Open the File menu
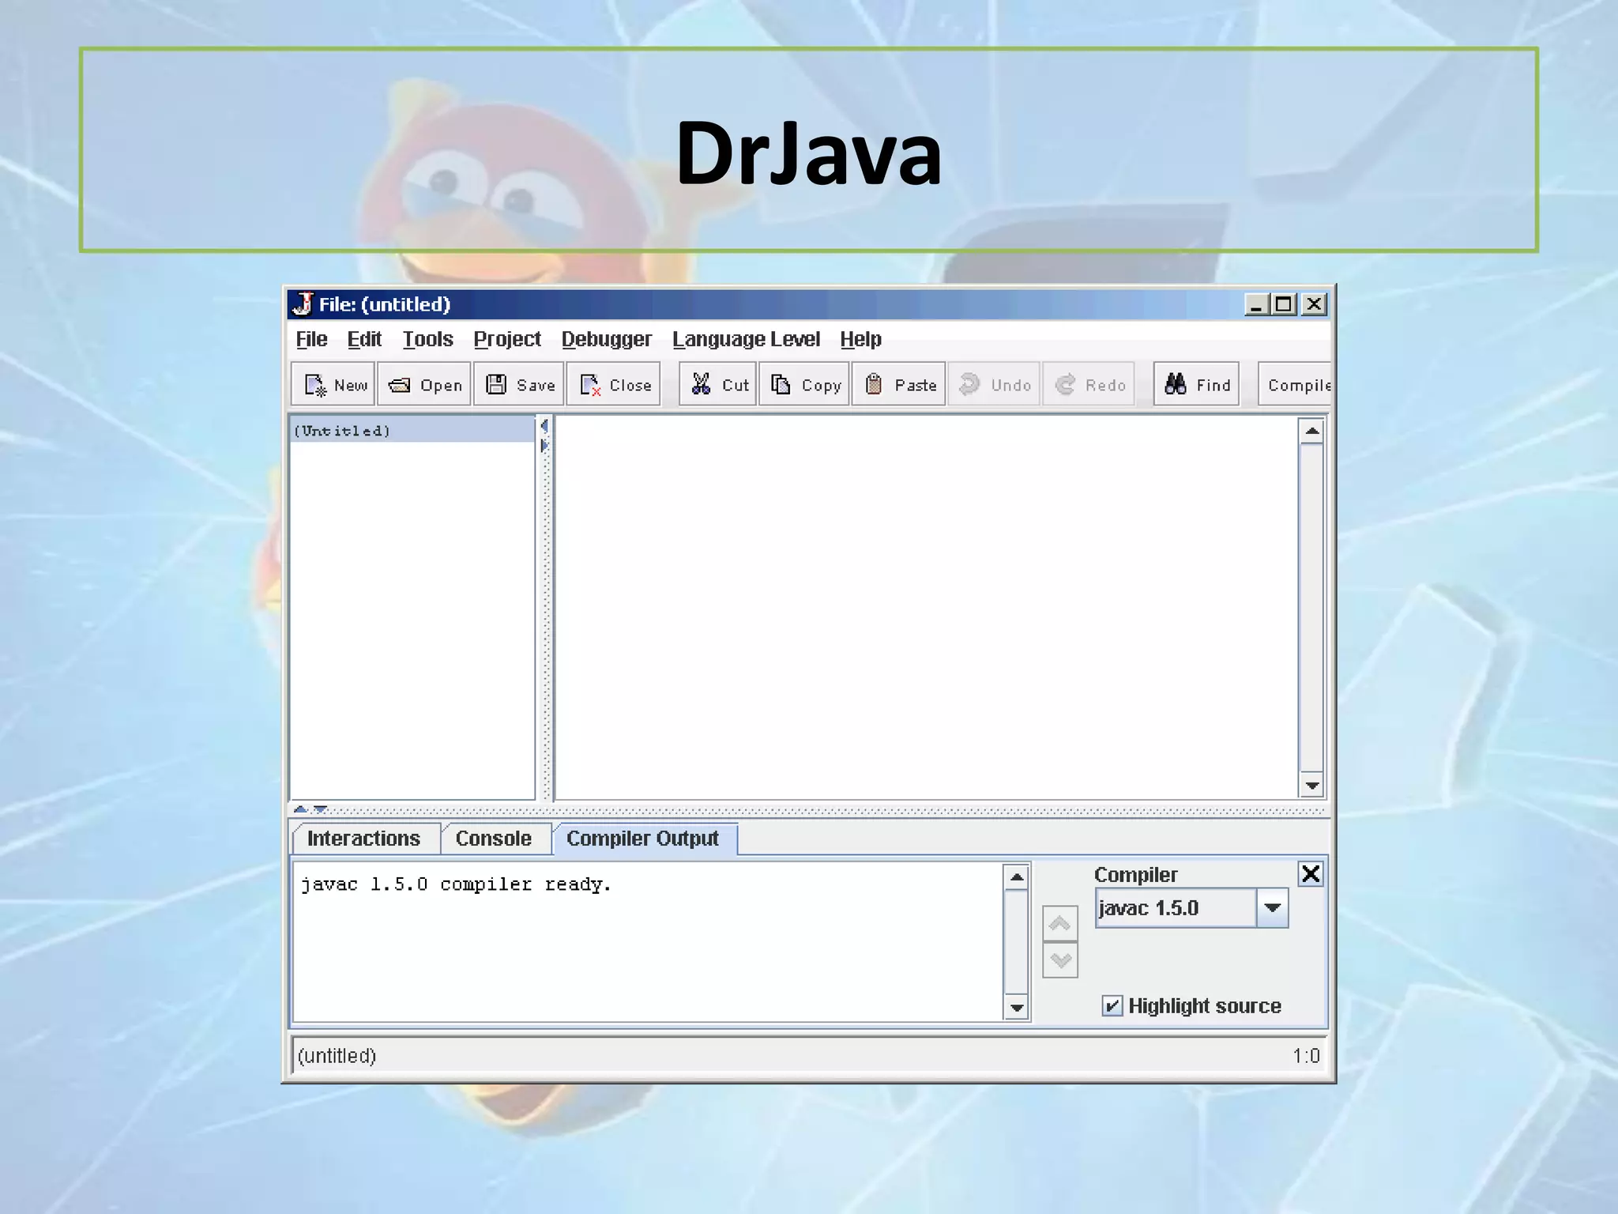Viewport: 1618px width, 1214px height. coord(311,339)
